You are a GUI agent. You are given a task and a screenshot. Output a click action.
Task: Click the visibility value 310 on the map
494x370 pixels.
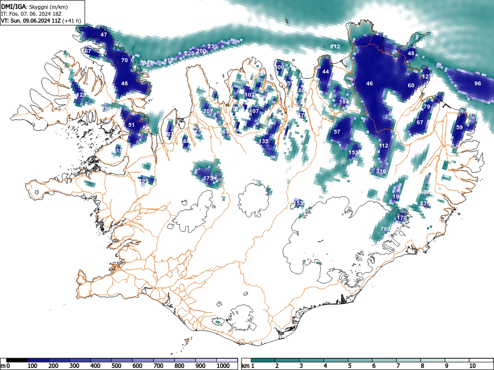tap(381, 171)
